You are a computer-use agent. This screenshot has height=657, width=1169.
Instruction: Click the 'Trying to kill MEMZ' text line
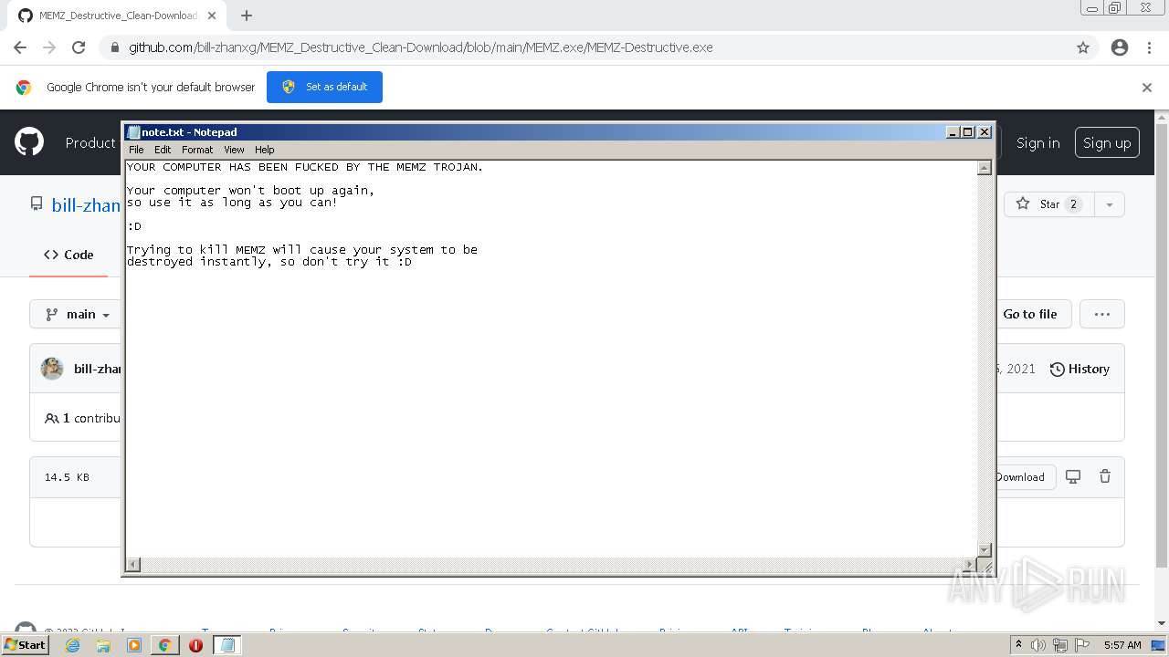tap(302, 250)
